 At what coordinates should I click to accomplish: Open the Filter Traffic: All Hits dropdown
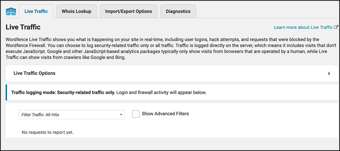[x=72, y=115]
